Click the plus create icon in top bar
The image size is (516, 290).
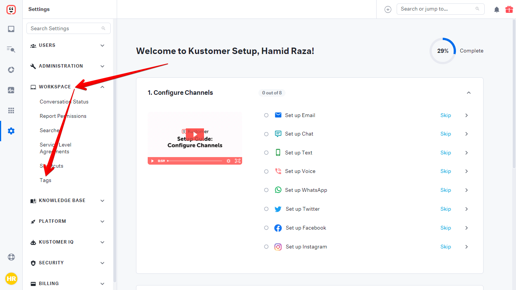coord(388,9)
